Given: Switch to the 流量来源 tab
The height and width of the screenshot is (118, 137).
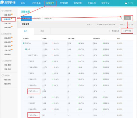Looking at the screenshot, I should 26,19.
